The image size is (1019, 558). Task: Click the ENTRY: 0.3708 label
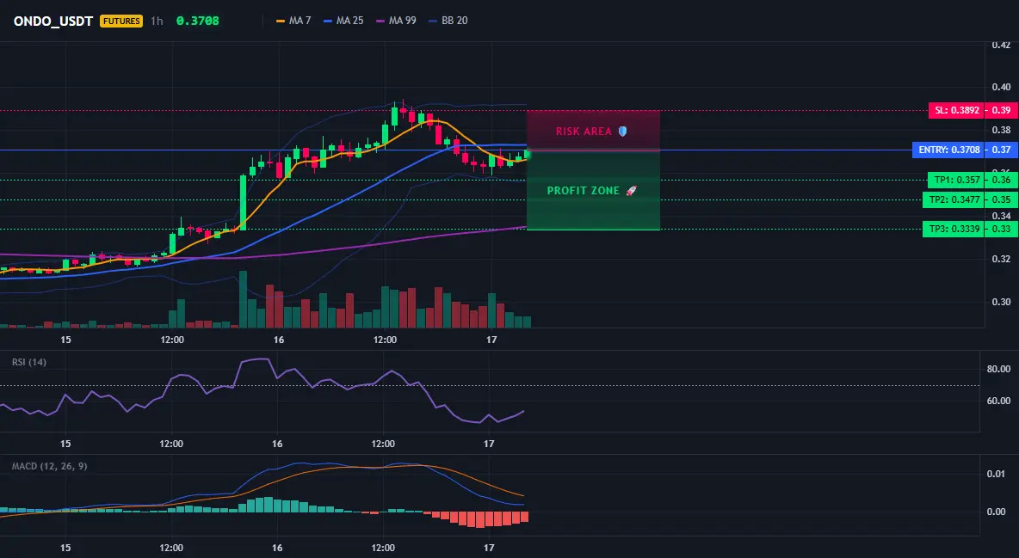948,150
